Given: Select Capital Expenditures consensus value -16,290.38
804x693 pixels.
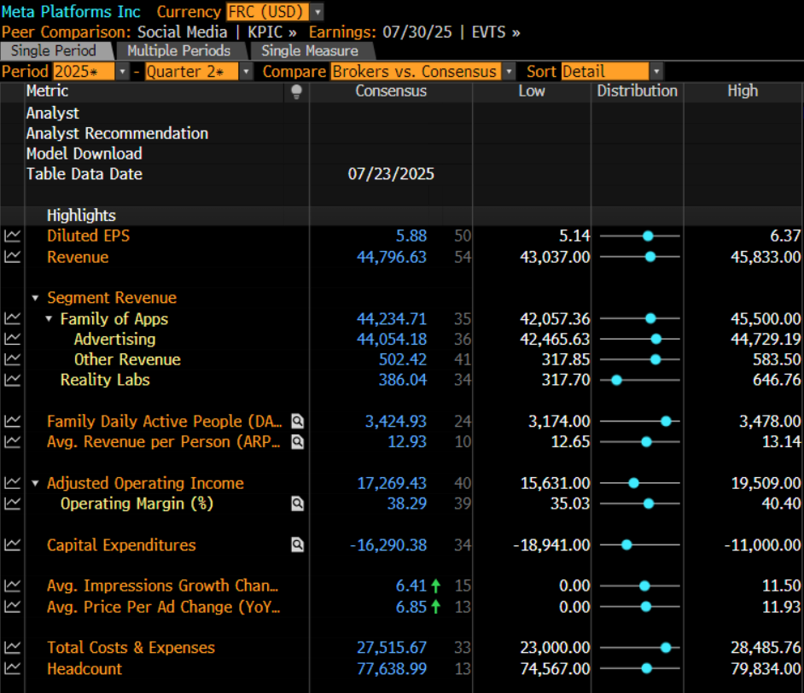Looking at the screenshot, I should pos(388,544).
